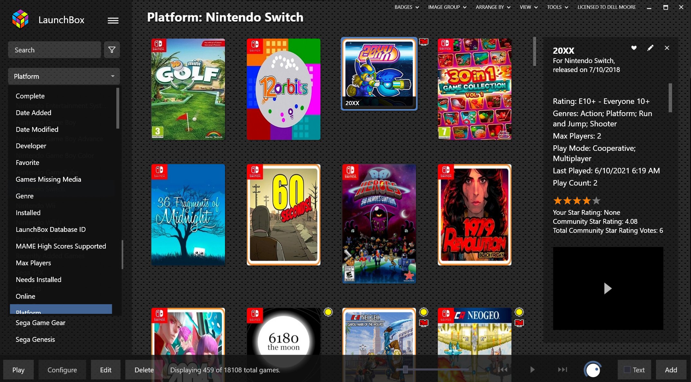This screenshot has width=691, height=382.
Task: Select the 3D Mini Golf cover
Action: (x=188, y=89)
